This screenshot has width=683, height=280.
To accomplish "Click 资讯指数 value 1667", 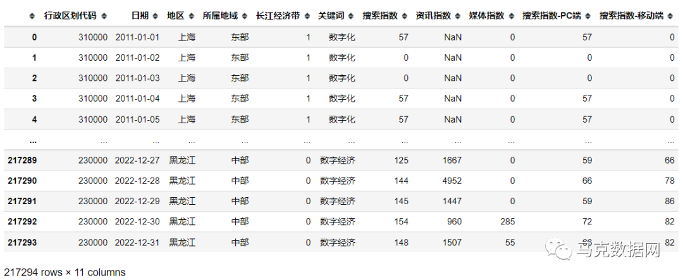I will (453, 161).
